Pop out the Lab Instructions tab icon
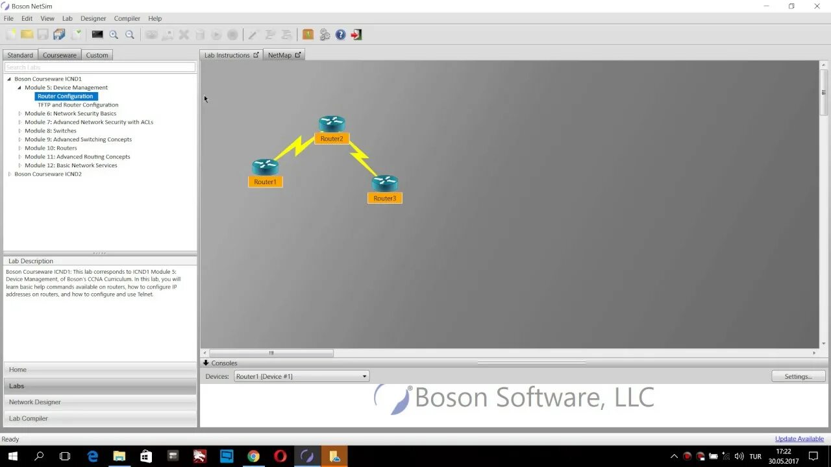Viewport: 831px width, 467px height. (x=256, y=55)
